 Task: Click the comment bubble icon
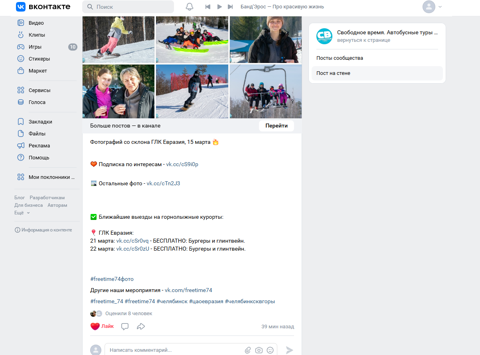pos(125,326)
